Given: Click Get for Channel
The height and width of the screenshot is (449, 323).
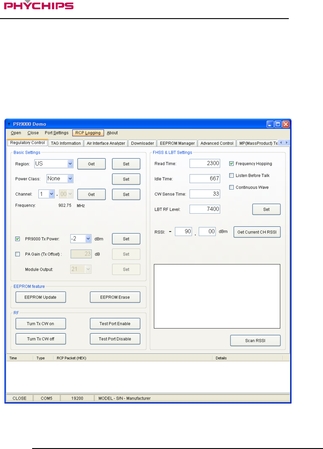Looking at the screenshot, I should point(91,194).
